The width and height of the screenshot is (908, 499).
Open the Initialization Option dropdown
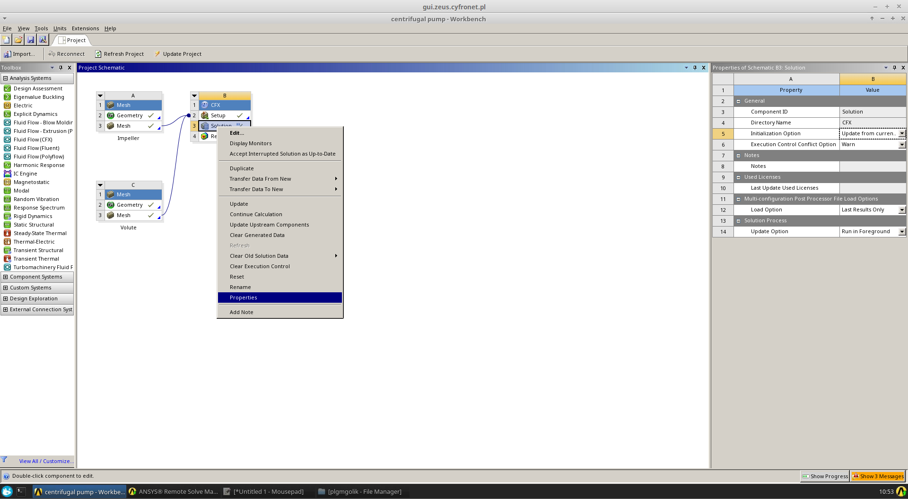[x=902, y=134]
